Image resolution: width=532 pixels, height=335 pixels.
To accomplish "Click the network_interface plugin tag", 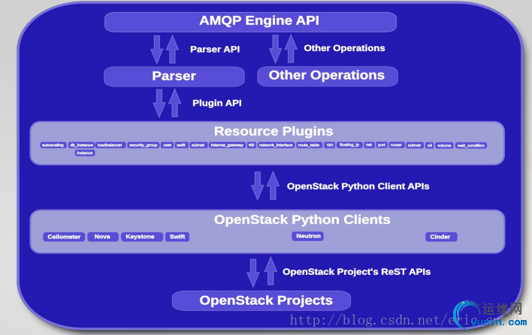I will (x=276, y=145).
